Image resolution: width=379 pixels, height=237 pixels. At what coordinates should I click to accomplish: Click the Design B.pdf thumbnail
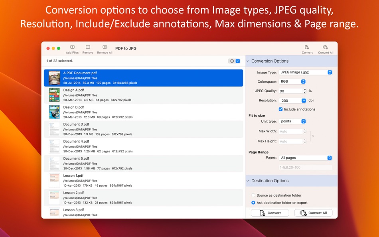click(54, 112)
